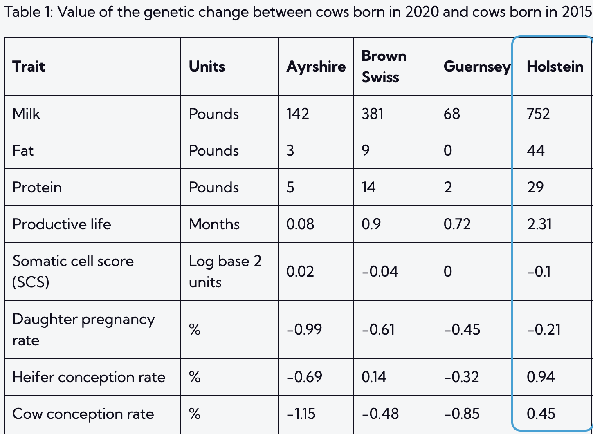Select the Somatic cell score (SCS) label
The width and height of the screenshot is (593, 434).
click(x=73, y=271)
